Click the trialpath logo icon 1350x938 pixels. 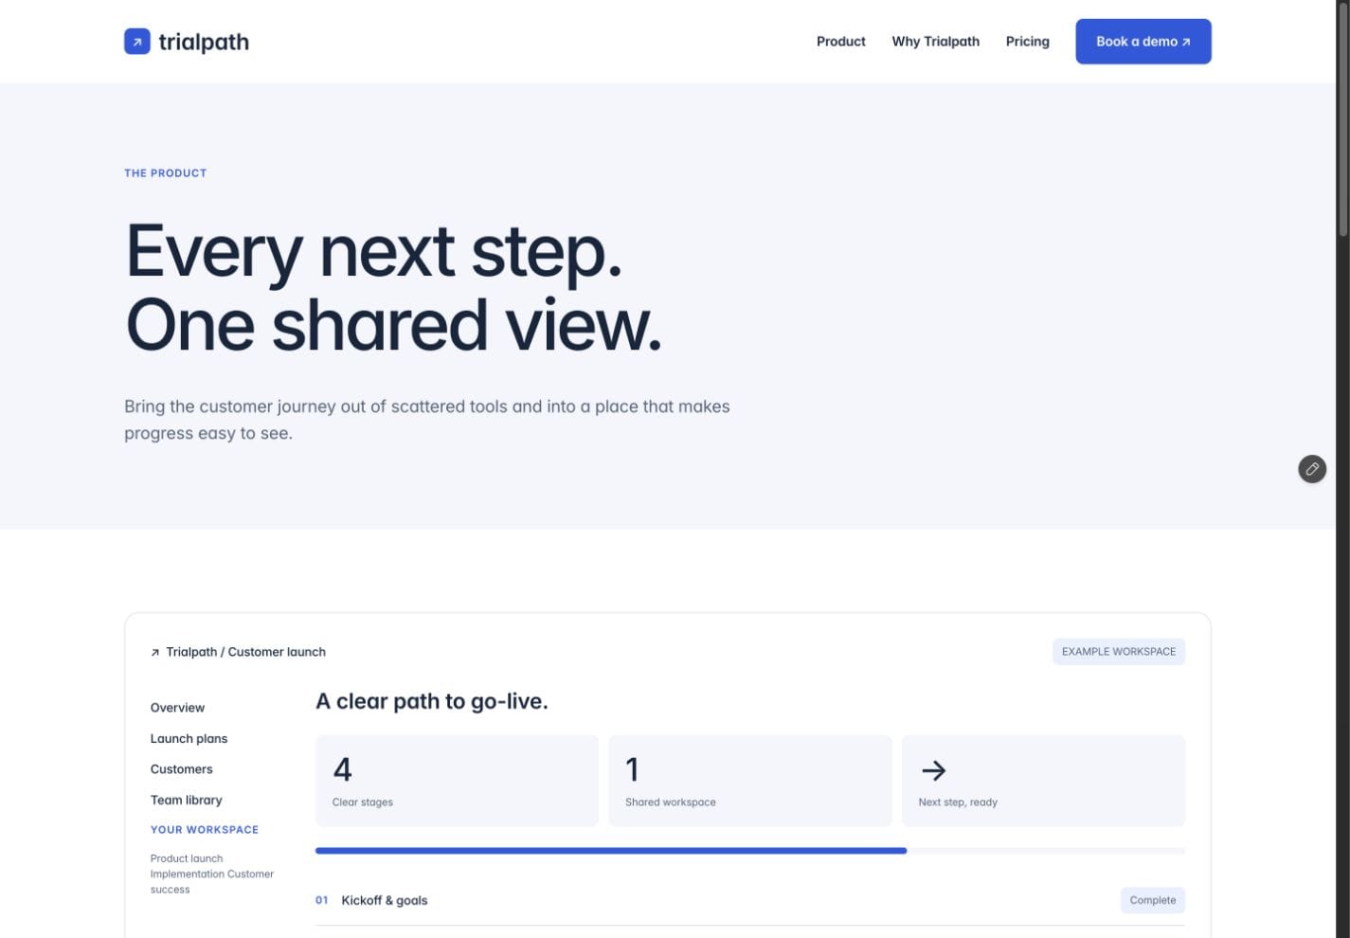tap(137, 42)
